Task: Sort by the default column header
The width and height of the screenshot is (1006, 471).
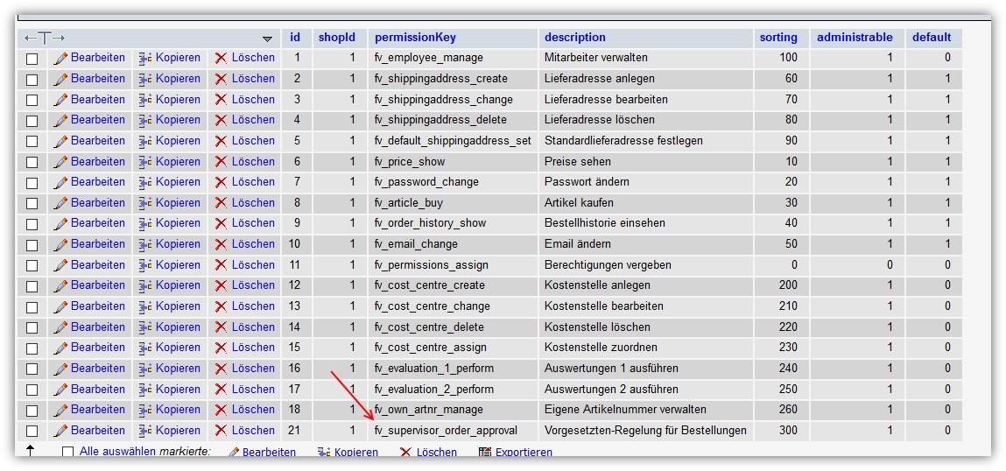Action: click(932, 38)
